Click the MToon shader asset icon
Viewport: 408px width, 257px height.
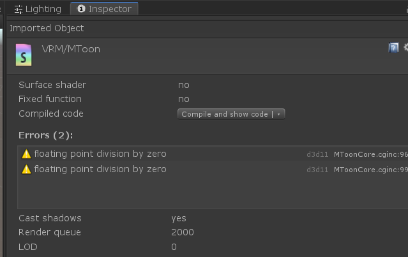click(x=24, y=55)
